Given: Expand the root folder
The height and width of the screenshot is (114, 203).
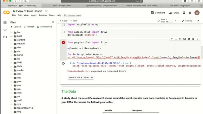Looking at the screenshot, I should (x=11, y=85).
